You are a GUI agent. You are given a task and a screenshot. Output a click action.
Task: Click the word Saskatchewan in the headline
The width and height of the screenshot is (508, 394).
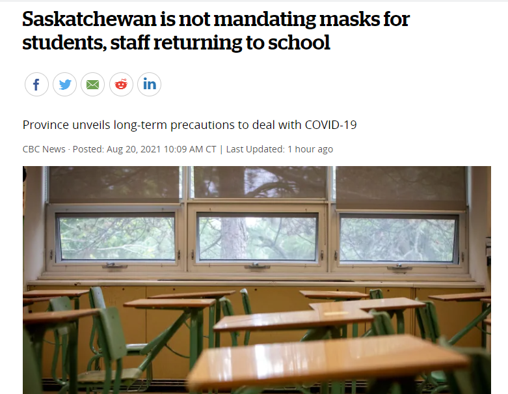[89, 19]
